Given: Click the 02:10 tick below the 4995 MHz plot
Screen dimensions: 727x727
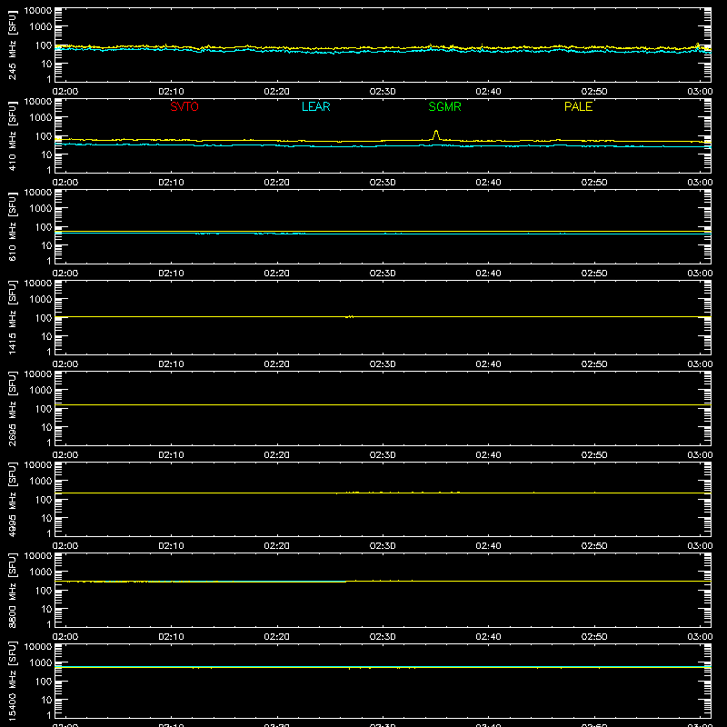Looking at the screenshot, I should (x=171, y=546).
